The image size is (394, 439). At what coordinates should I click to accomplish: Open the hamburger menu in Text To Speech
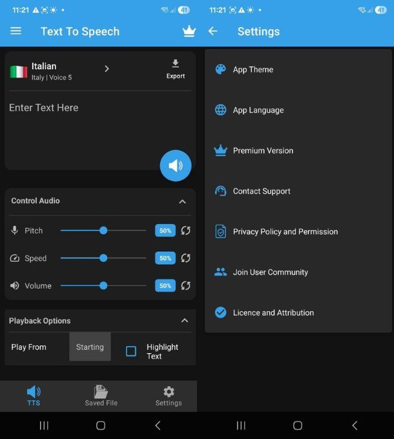click(16, 31)
